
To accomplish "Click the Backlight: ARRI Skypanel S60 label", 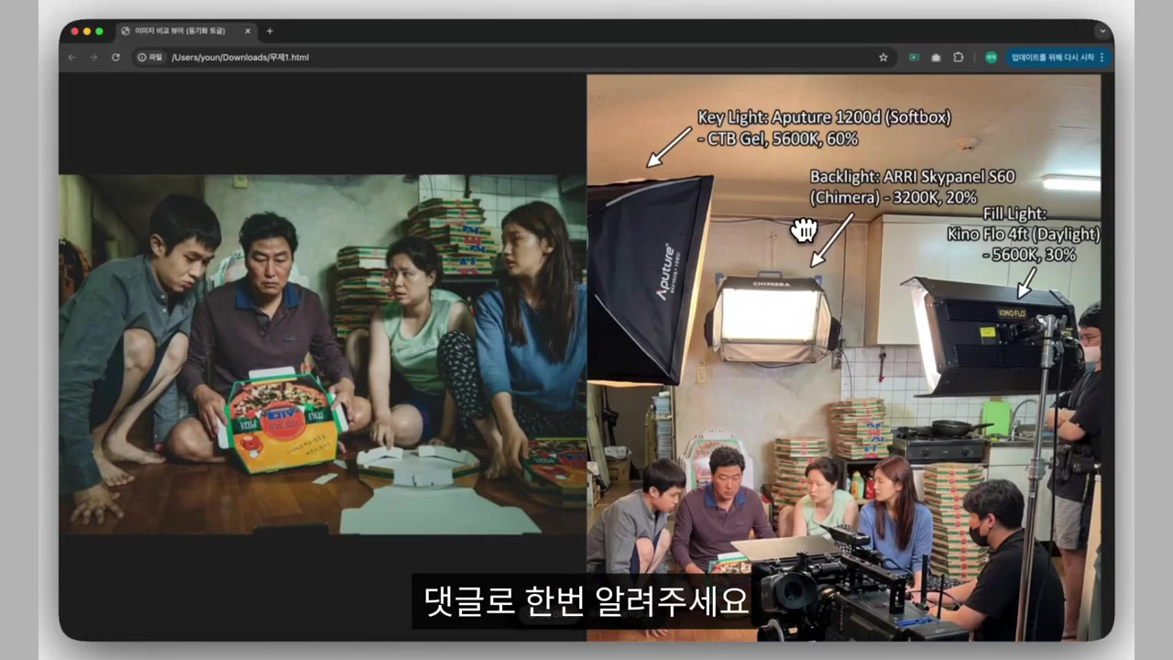I will 912,176.
